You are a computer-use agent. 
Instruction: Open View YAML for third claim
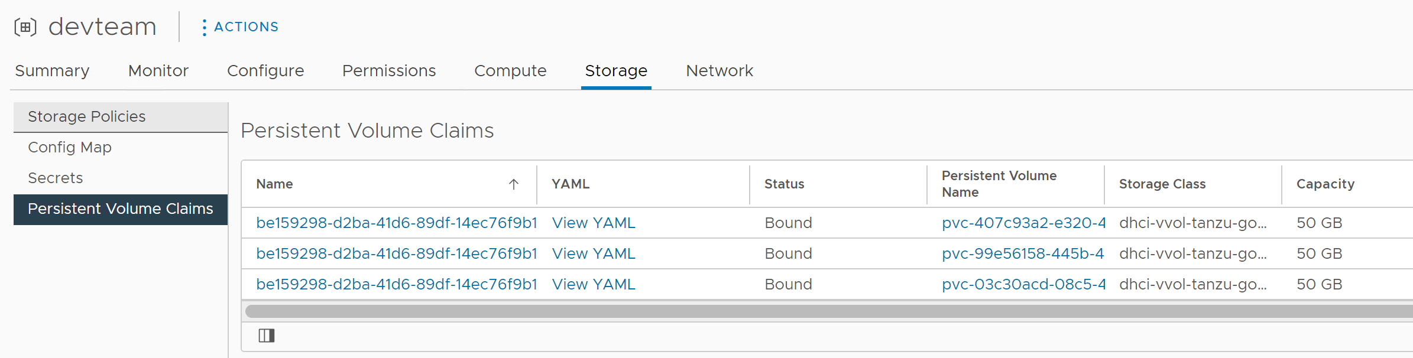pos(594,284)
